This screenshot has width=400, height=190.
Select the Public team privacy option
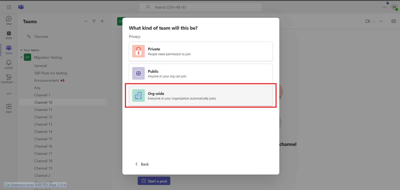pos(201,73)
